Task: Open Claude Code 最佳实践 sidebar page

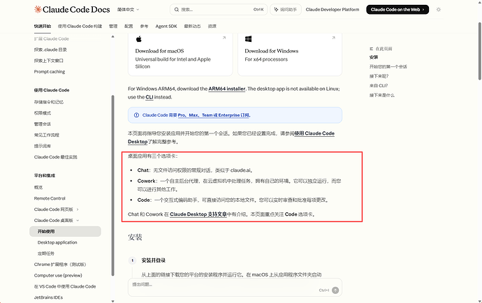Action: [x=56, y=157]
